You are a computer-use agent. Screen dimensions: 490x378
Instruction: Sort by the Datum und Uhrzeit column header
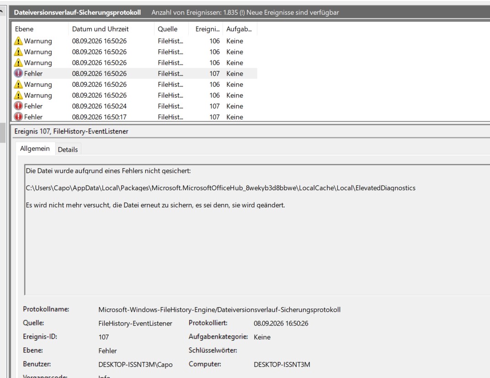(x=111, y=29)
